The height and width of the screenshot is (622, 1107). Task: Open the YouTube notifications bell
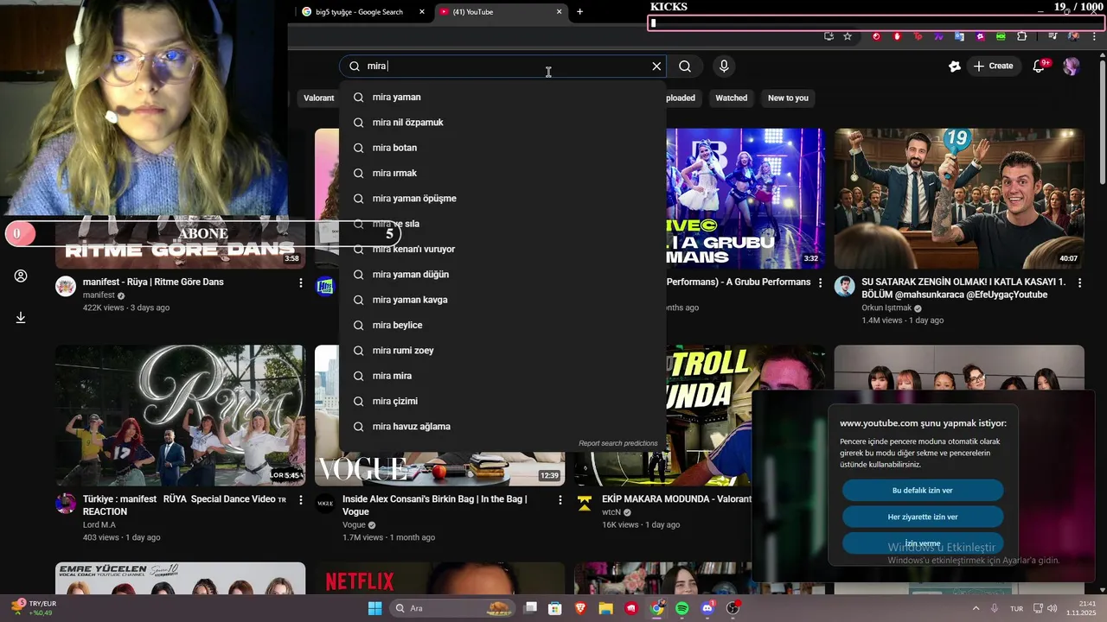[1040, 66]
